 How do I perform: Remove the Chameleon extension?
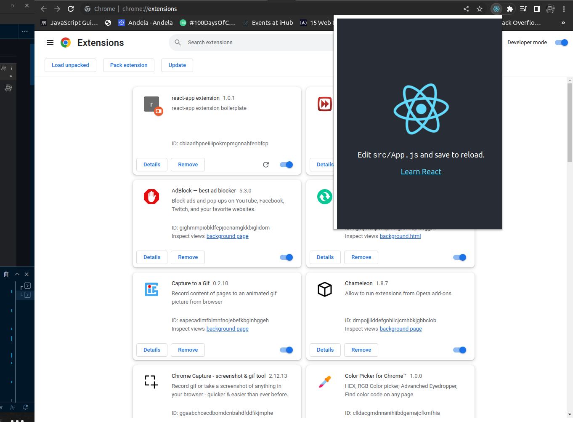tap(361, 350)
